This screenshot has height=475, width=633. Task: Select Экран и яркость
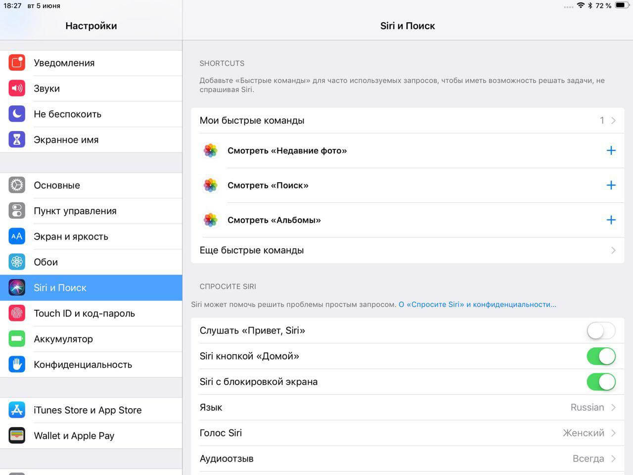point(91,237)
